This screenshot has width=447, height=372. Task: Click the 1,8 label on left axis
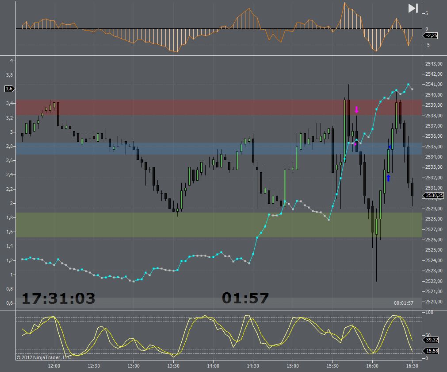(x=9, y=217)
